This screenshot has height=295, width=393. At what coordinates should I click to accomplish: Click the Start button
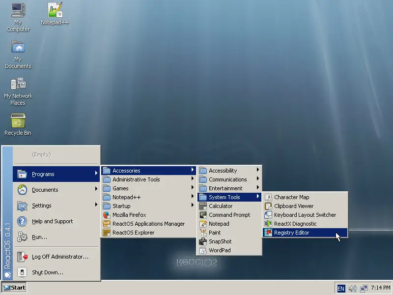pos(14,288)
